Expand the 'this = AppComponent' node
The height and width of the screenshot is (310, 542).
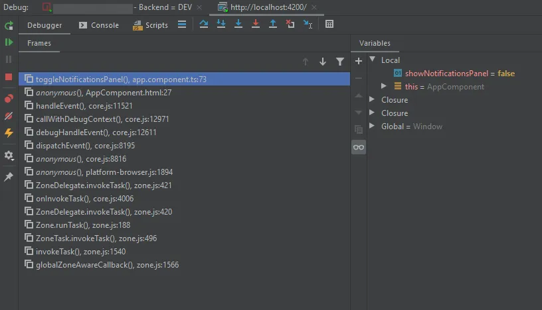click(x=383, y=86)
